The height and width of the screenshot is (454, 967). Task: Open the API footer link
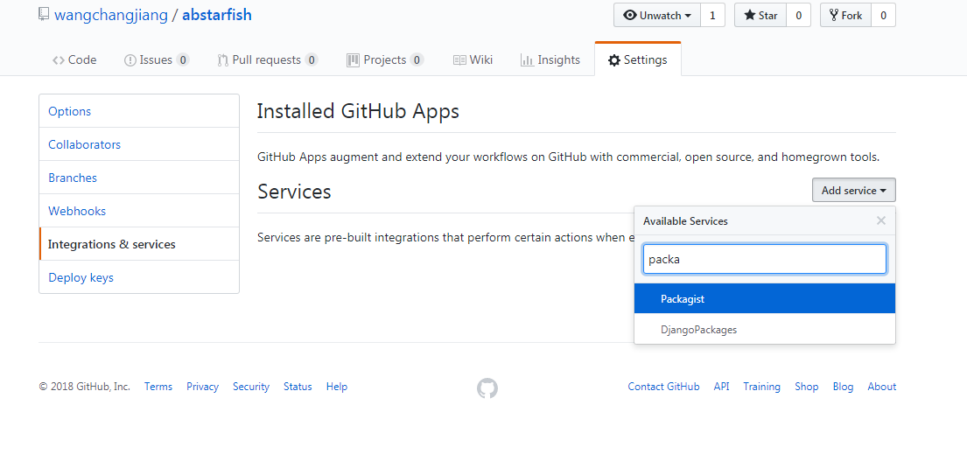pos(722,387)
